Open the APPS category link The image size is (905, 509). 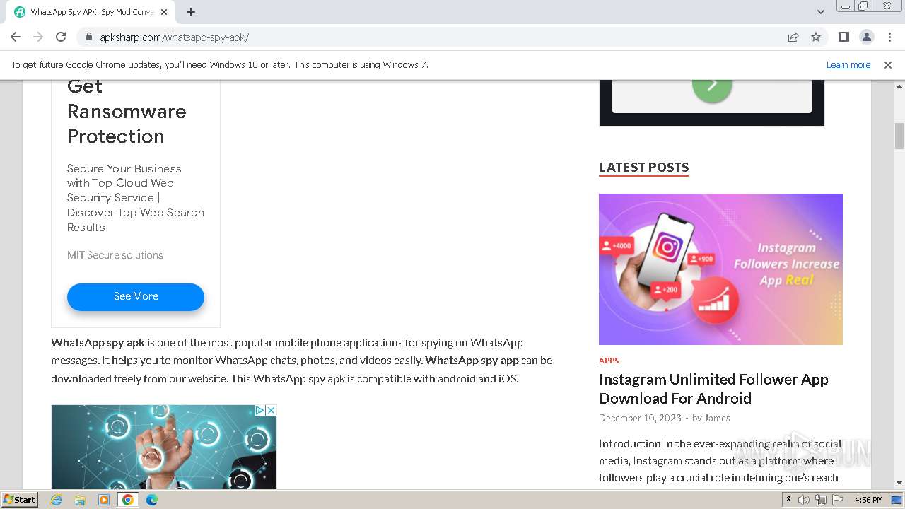pyautogui.click(x=609, y=361)
